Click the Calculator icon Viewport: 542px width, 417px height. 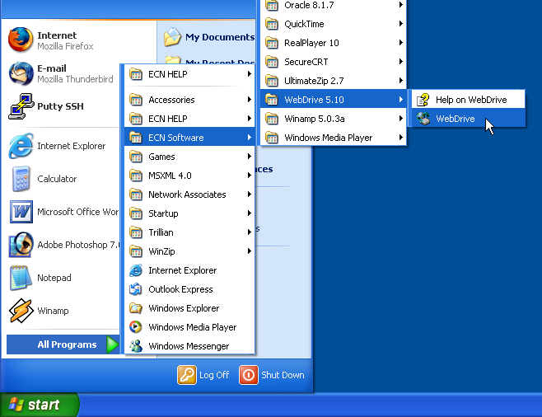(x=21, y=179)
